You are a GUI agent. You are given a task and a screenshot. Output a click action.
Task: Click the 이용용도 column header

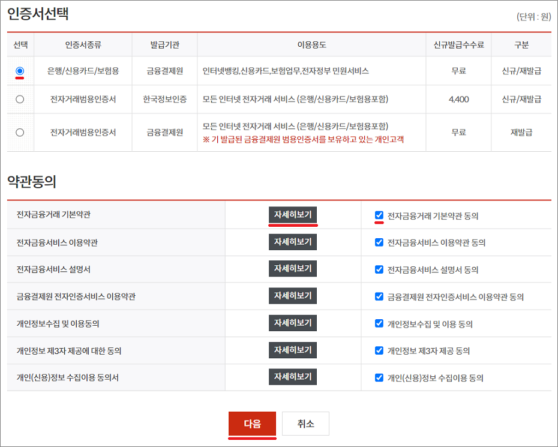coord(312,45)
